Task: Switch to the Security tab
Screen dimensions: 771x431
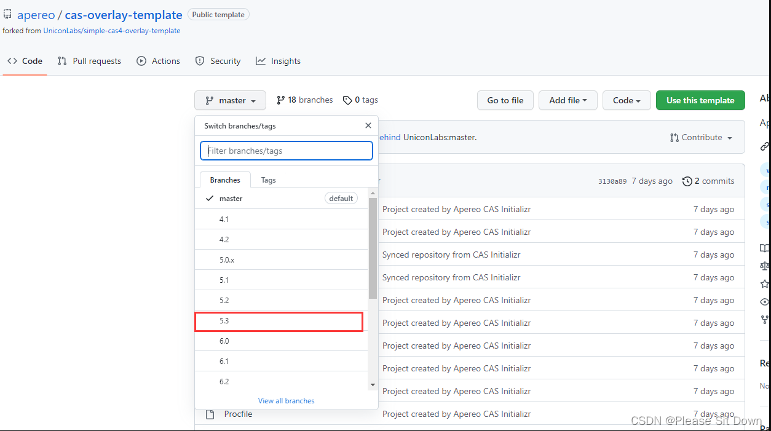Action: tap(218, 61)
